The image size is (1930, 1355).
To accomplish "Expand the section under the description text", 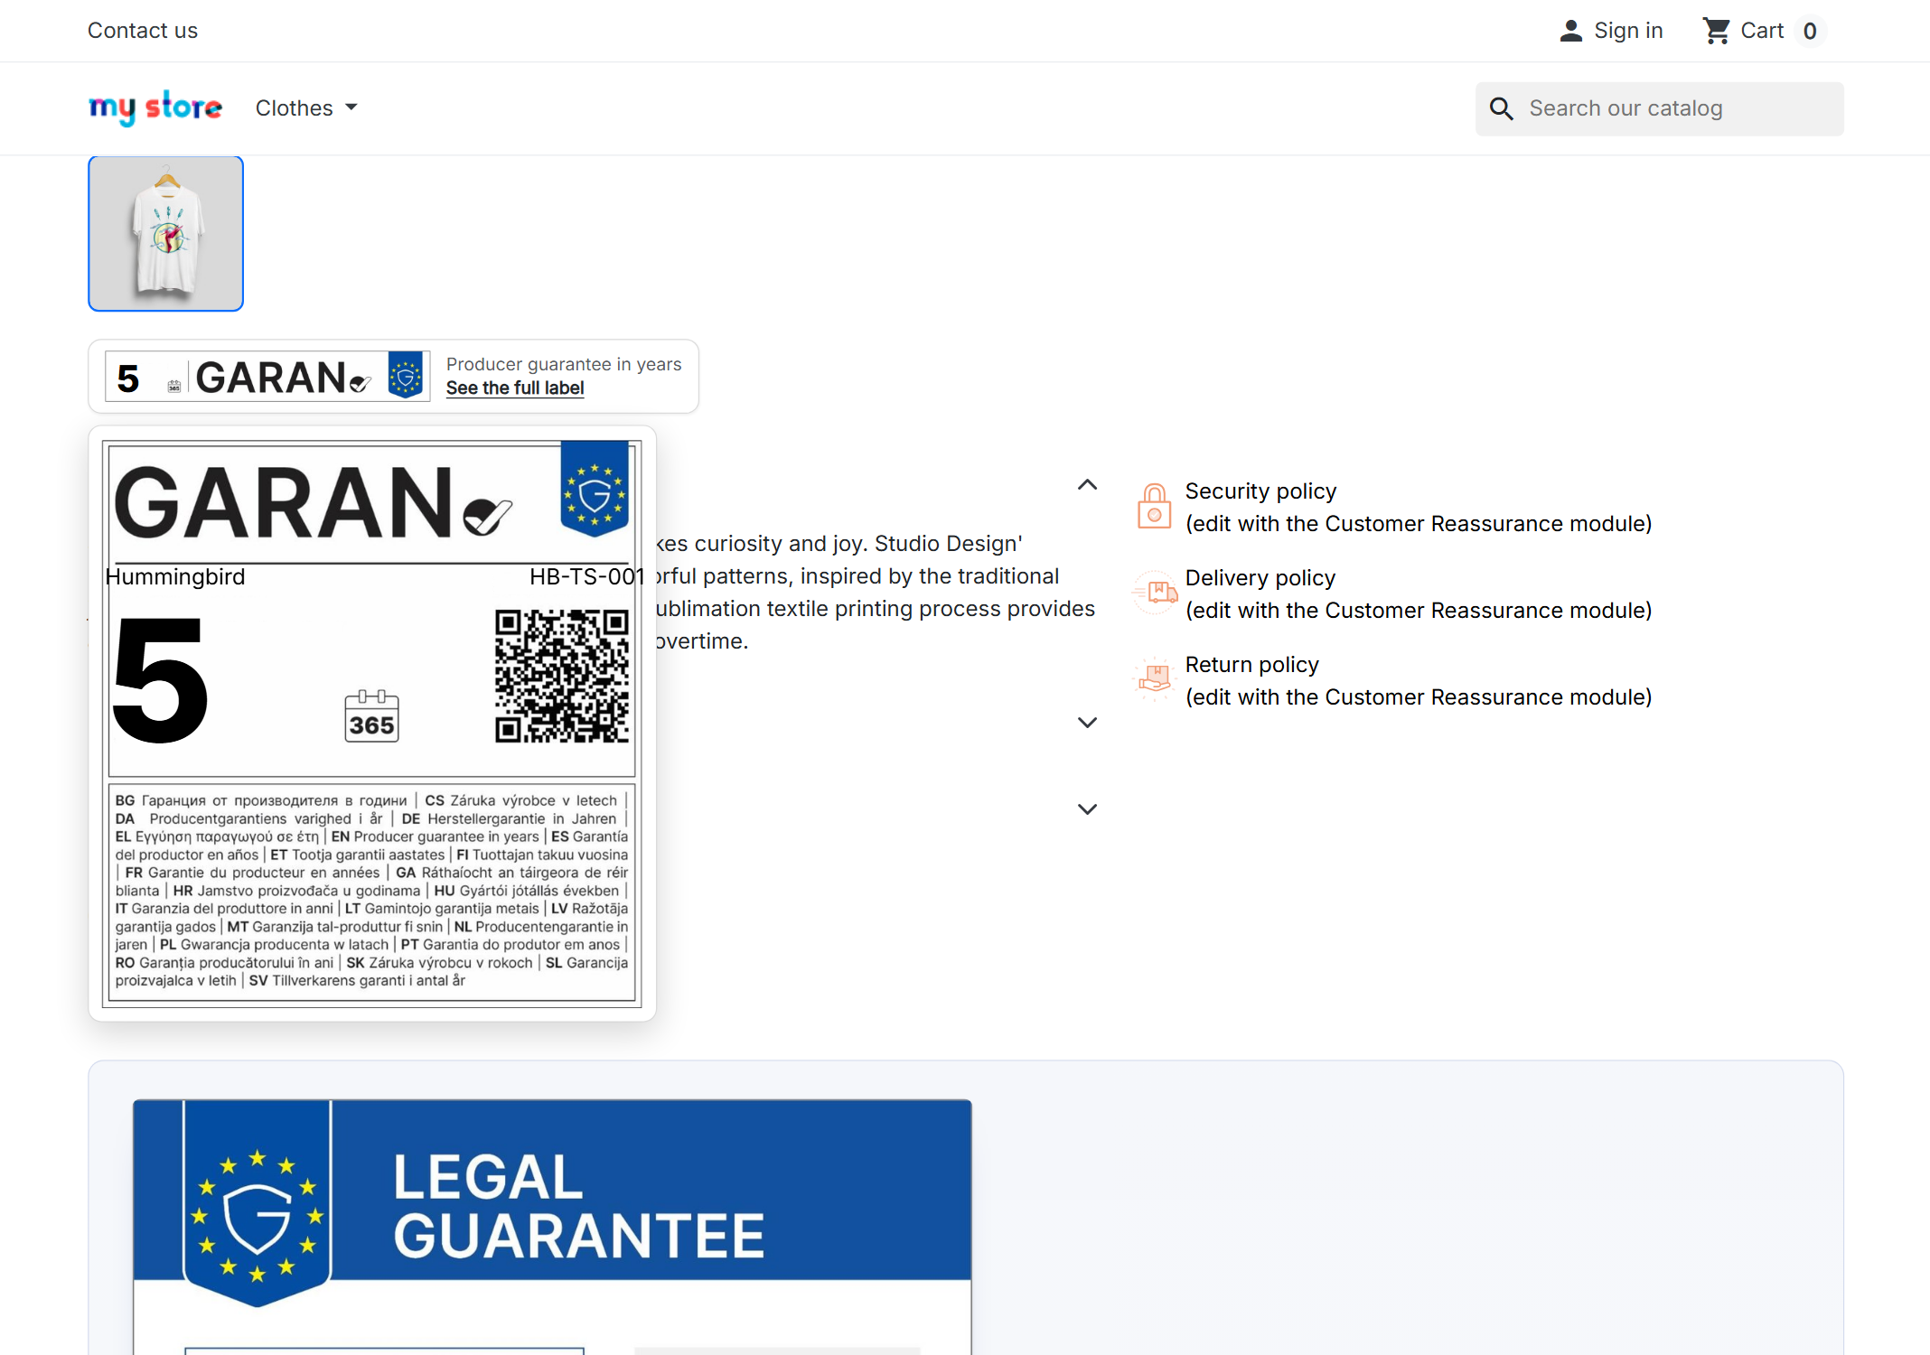I will point(1088,723).
